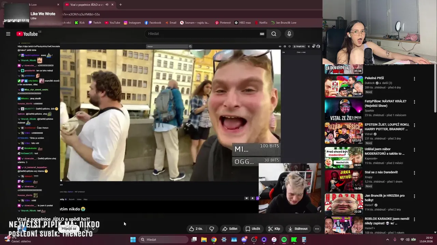The image size is (437, 245).
Task: Open iTunes music app from taskbar
Action: pos(274,240)
